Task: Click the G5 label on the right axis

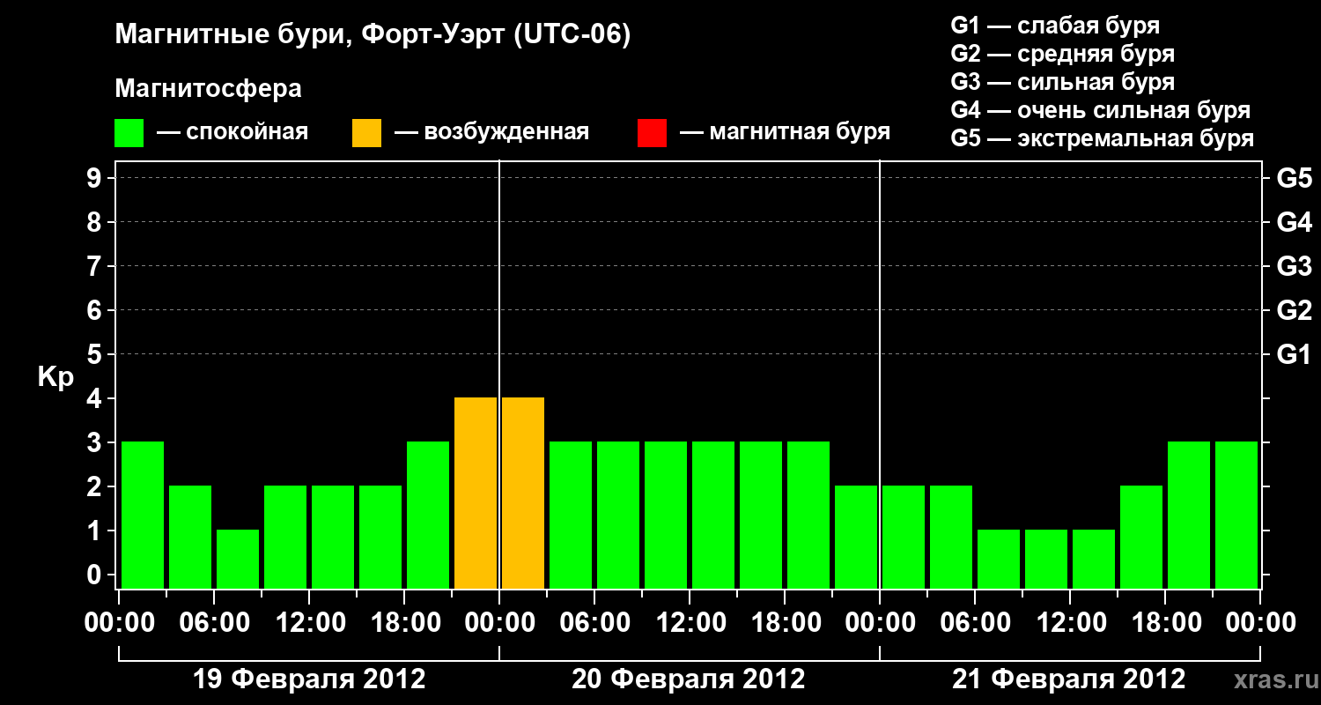Action: pyautogui.click(x=1295, y=179)
